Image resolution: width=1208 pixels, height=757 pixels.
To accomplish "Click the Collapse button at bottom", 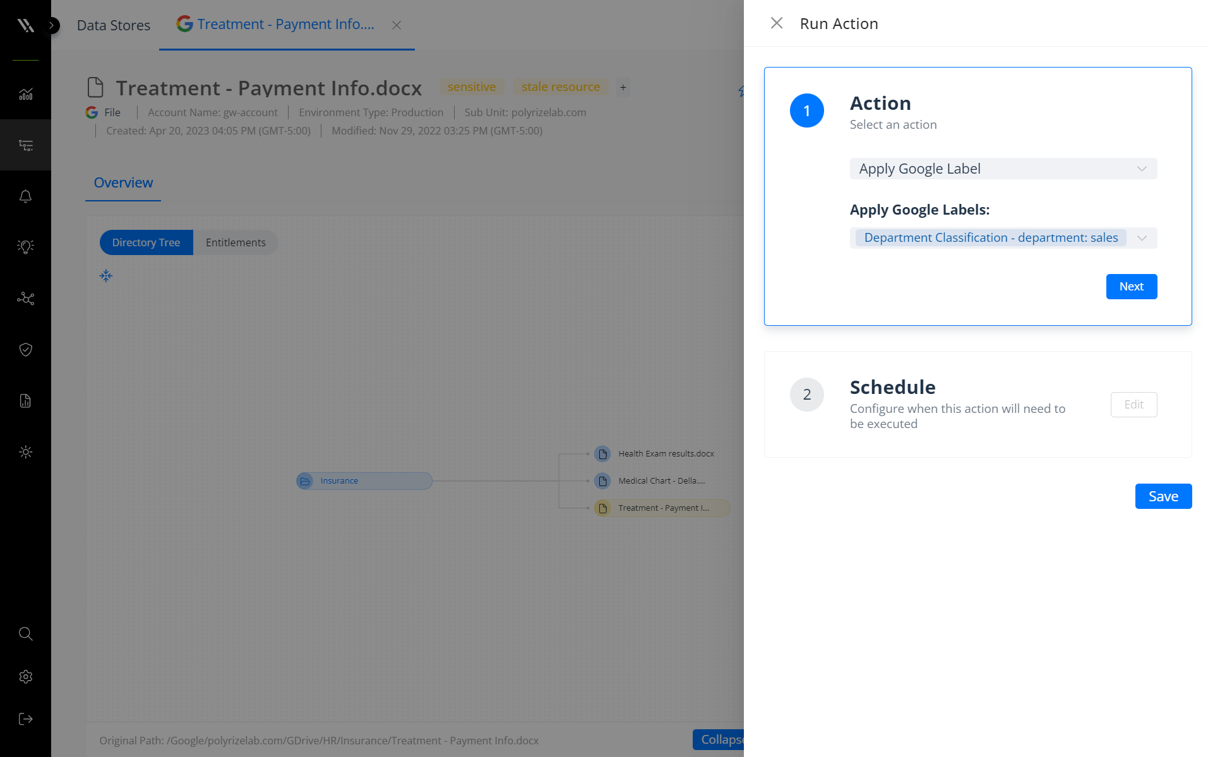I will point(719,739).
